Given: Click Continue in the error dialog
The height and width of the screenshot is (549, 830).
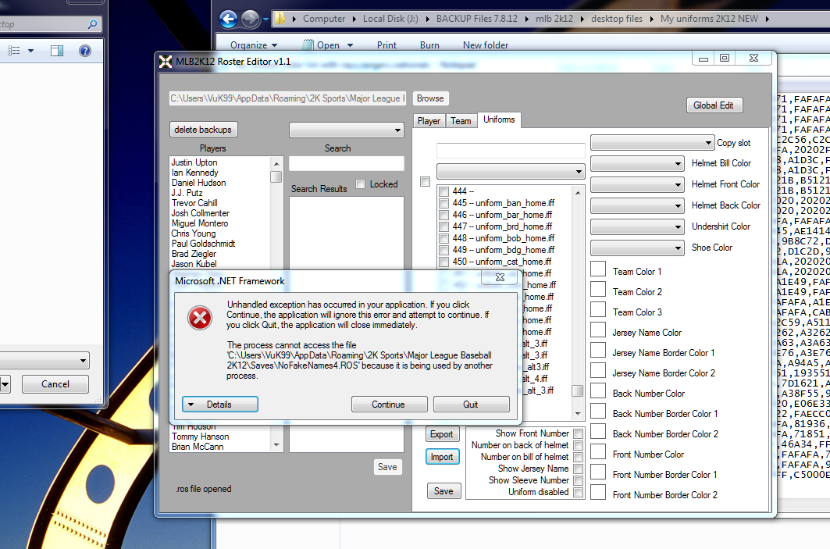Looking at the screenshot, I should (389, 405).
